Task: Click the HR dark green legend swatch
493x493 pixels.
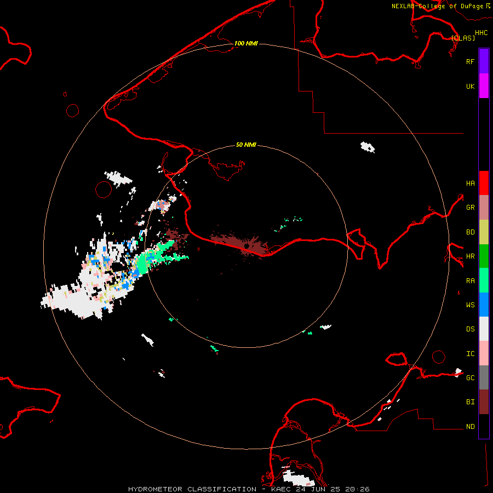Action: tap(484, 256)
